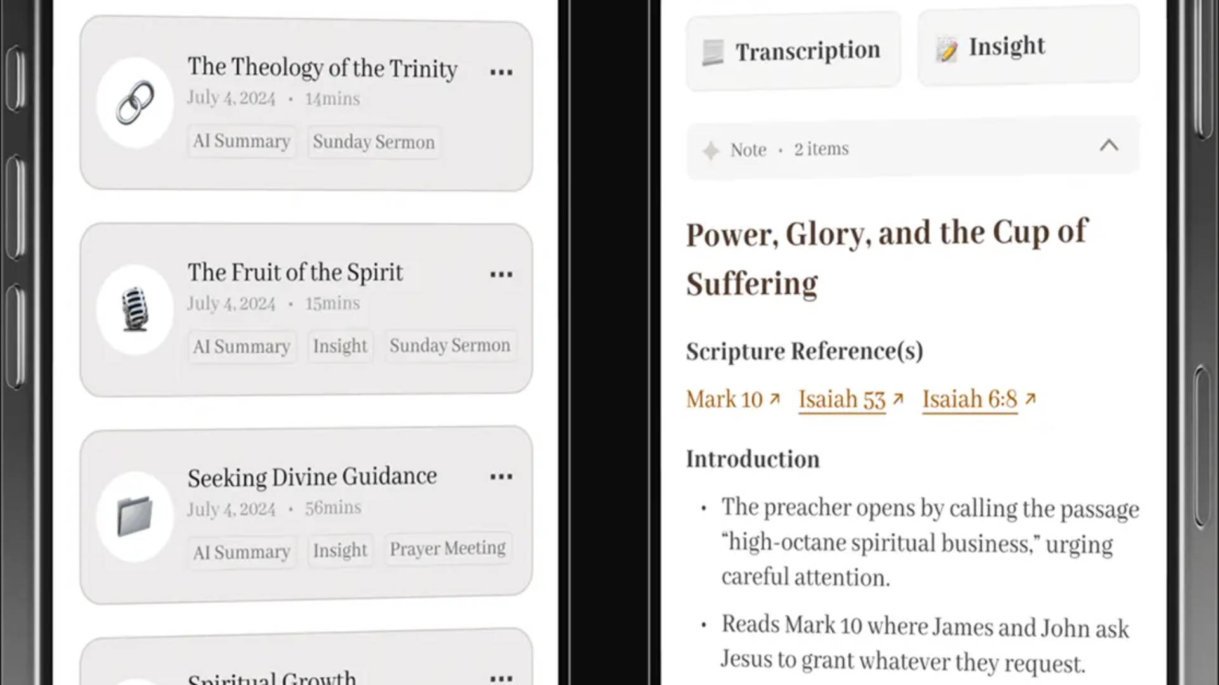Open The Theology of the Trinity recording title

coord(322,68)
